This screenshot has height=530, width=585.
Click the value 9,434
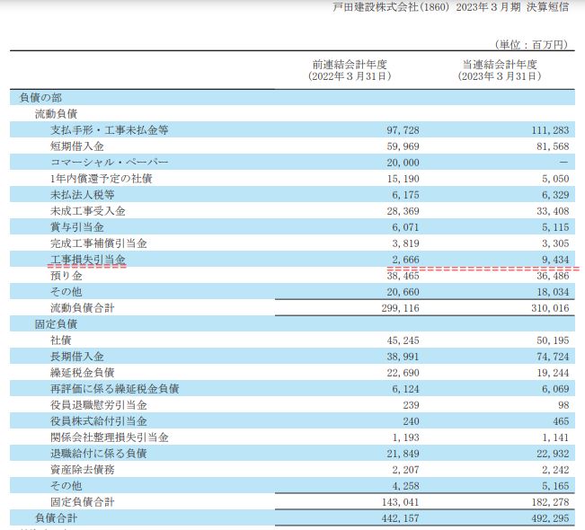[555, 260]
